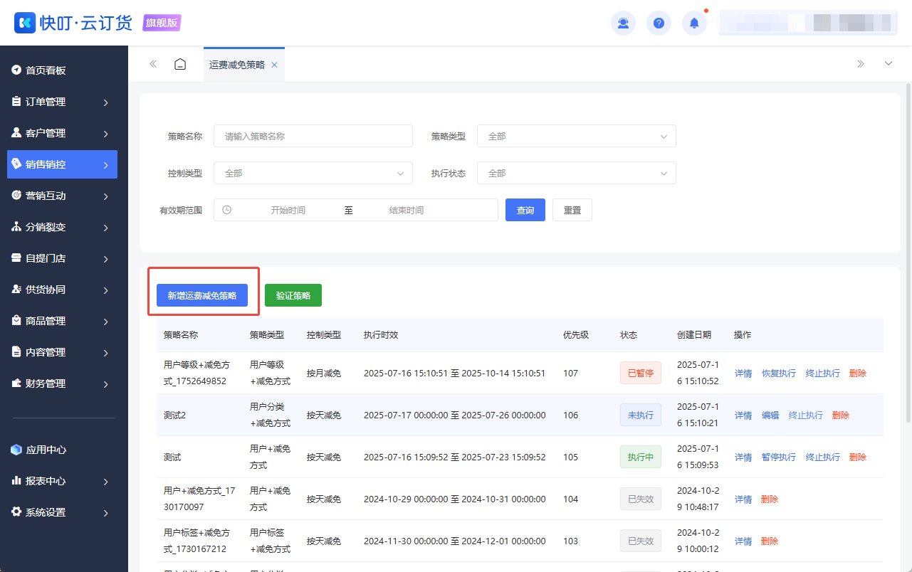Click the 查询 button

525,210
